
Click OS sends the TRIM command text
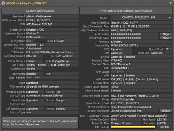pos(43,87)
